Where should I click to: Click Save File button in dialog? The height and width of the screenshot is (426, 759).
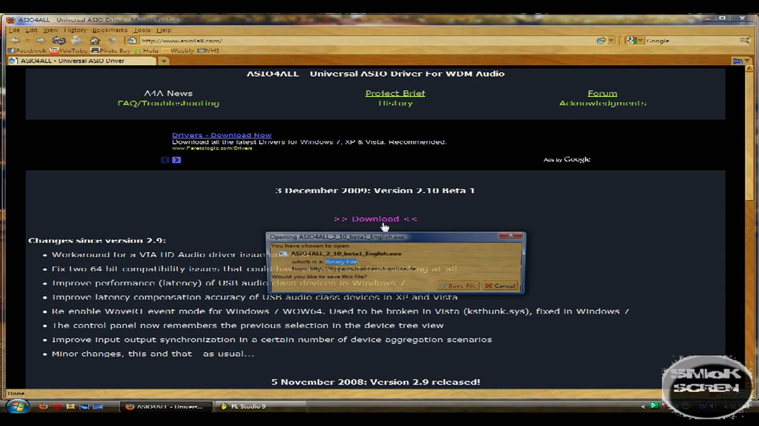(x=458, y=286)
